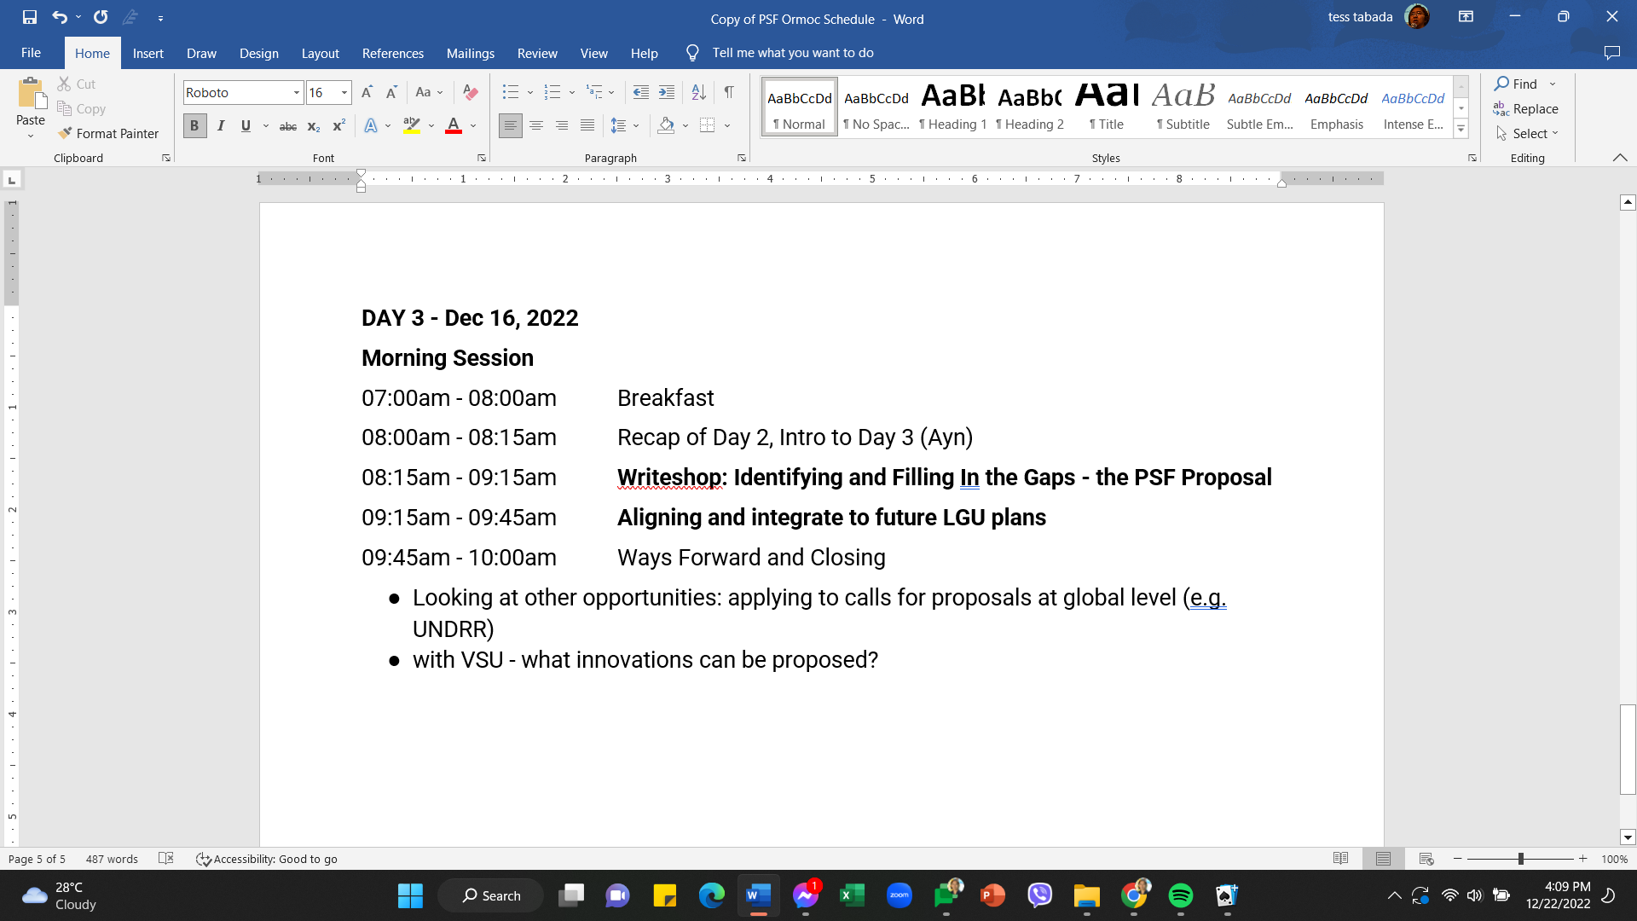Image resolution: width=1637 pixels, height=921 pixels.
Task: Toggle Italic formatting button
Action: point(221,126)
